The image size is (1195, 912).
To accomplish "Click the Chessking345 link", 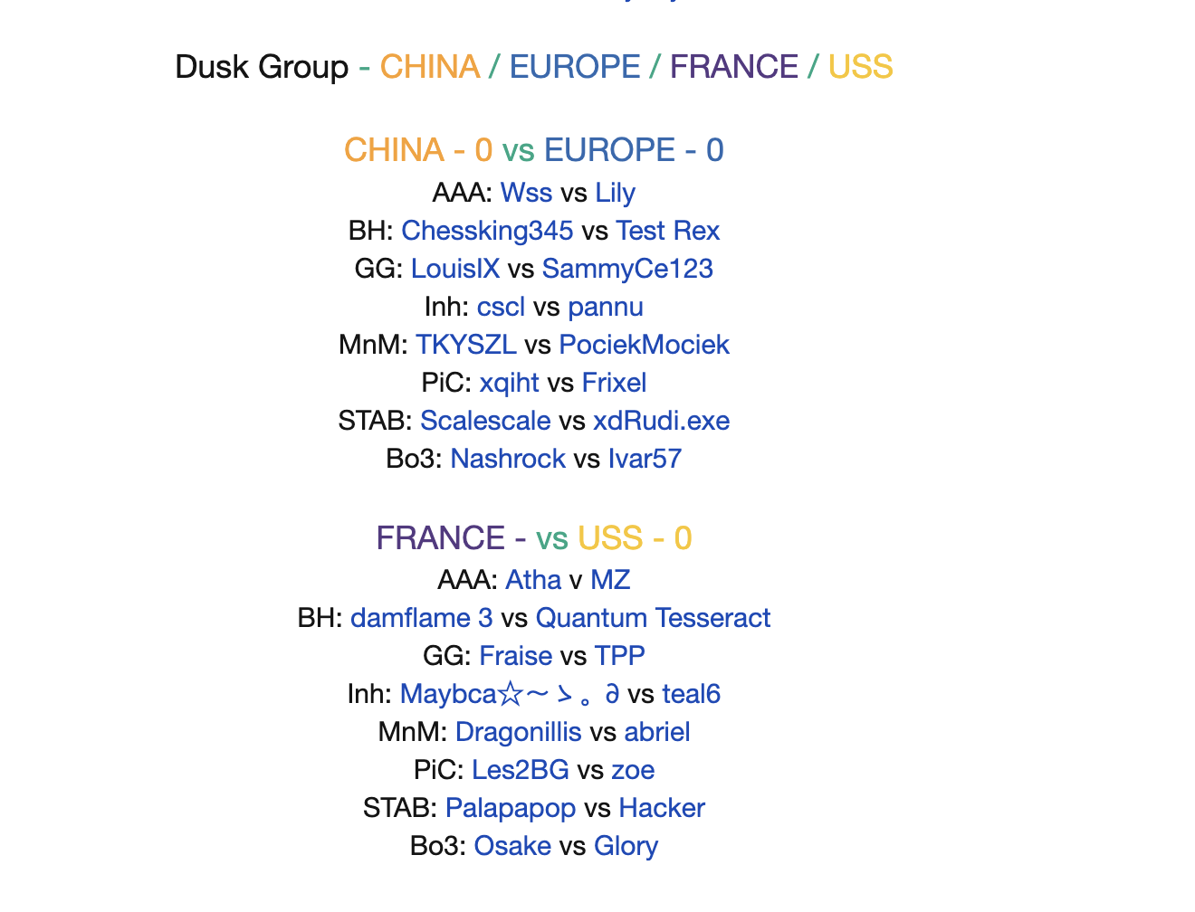I will pos(487,231).
